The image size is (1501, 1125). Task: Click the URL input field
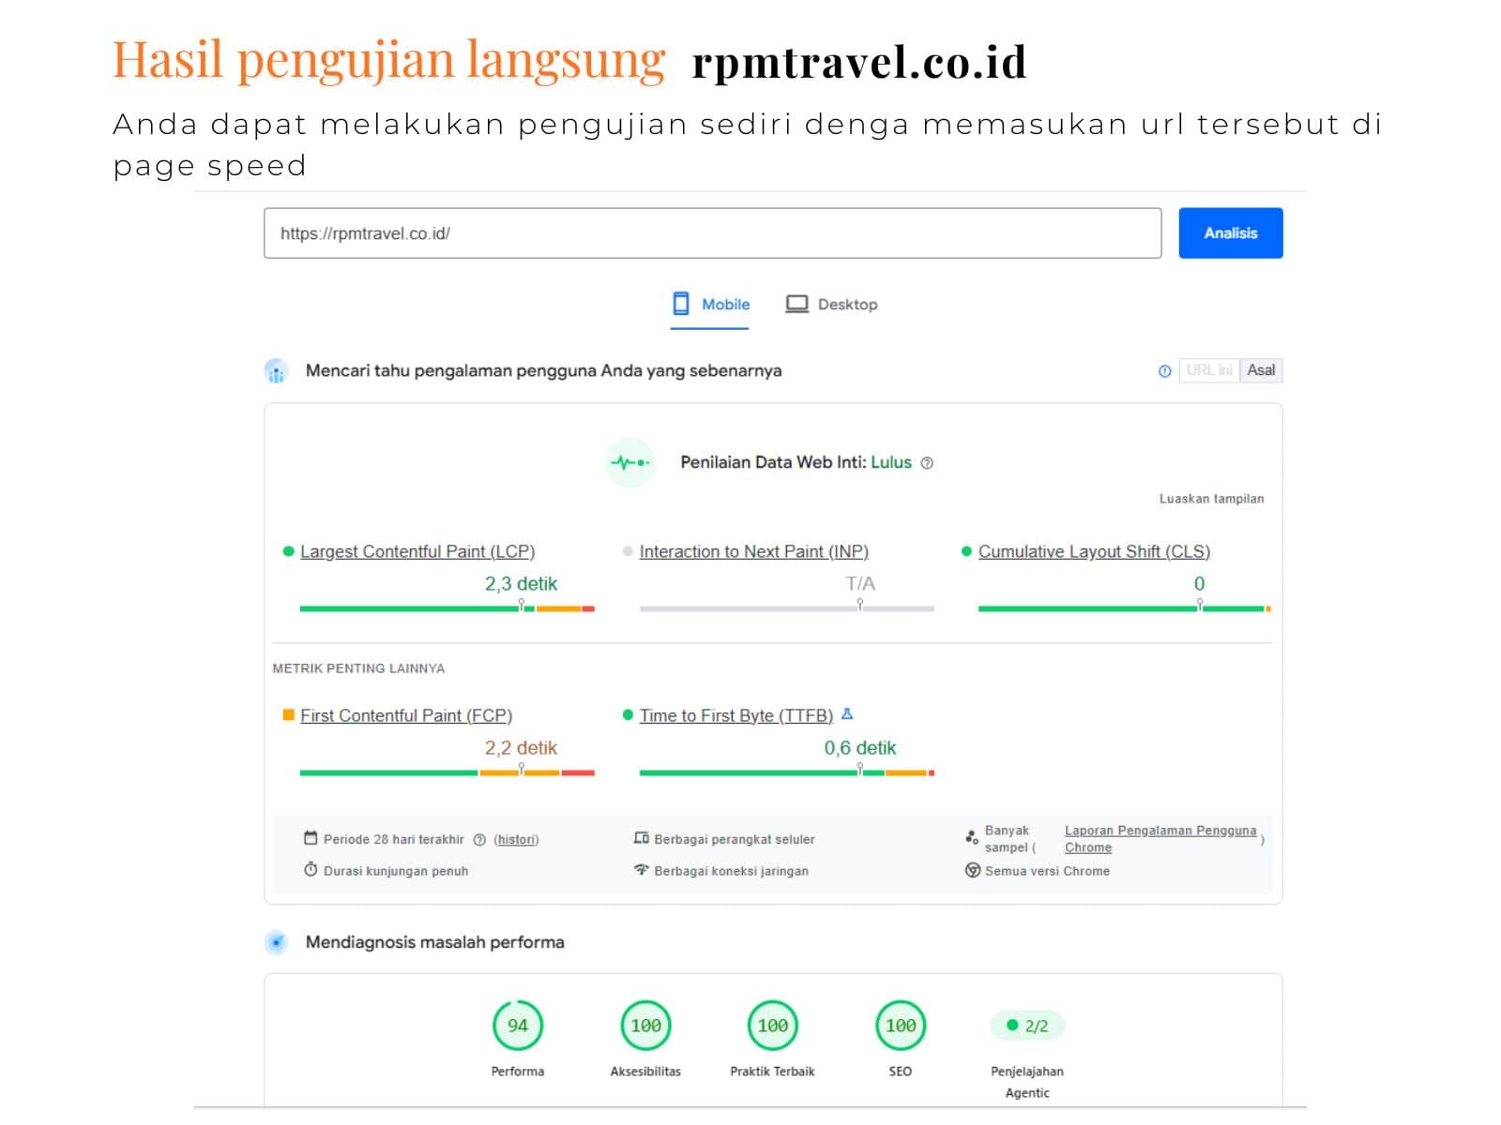coord(712,233)
